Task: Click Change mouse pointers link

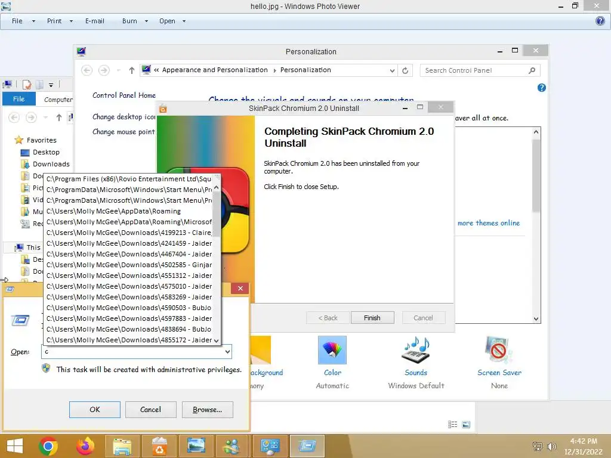Action: pyautogui.click(x=124, y=132)
